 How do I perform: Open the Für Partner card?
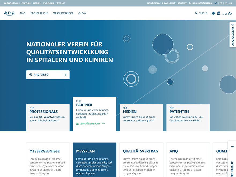pyautogui.click(x=94, y=114)
